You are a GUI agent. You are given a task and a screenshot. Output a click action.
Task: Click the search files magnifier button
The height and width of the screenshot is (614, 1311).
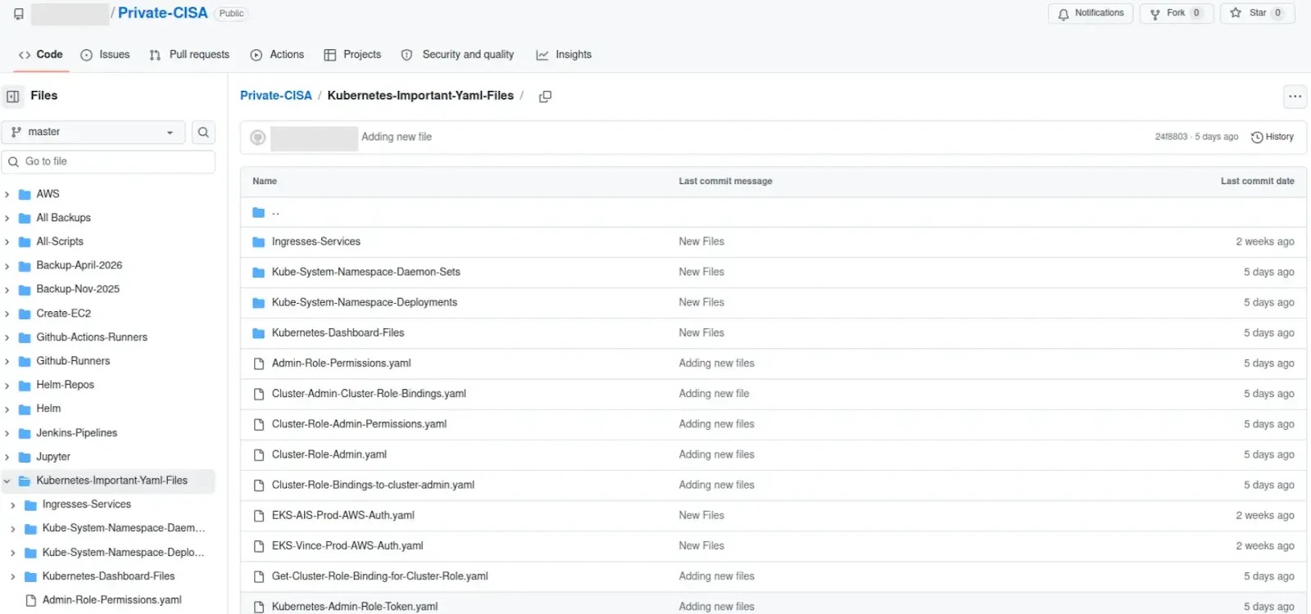[203, 132]
